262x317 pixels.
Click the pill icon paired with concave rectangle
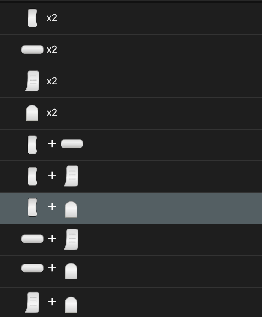point(72,144)
